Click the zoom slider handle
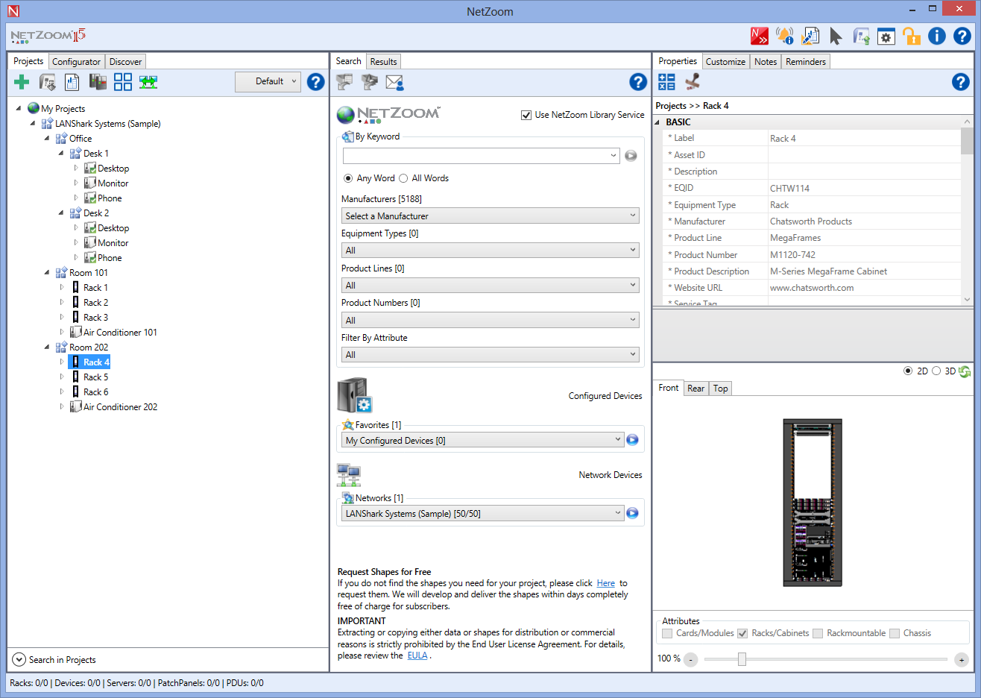Screen dimensions: 981x698 click(x=742, y=659)
